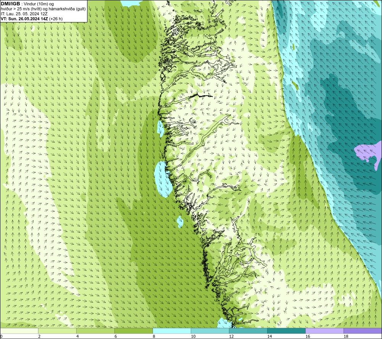This screenshot has height=339, width=382.
Task: Click the 'hviður > 25 m/s' legend line
Action: (x=43, y=9)
